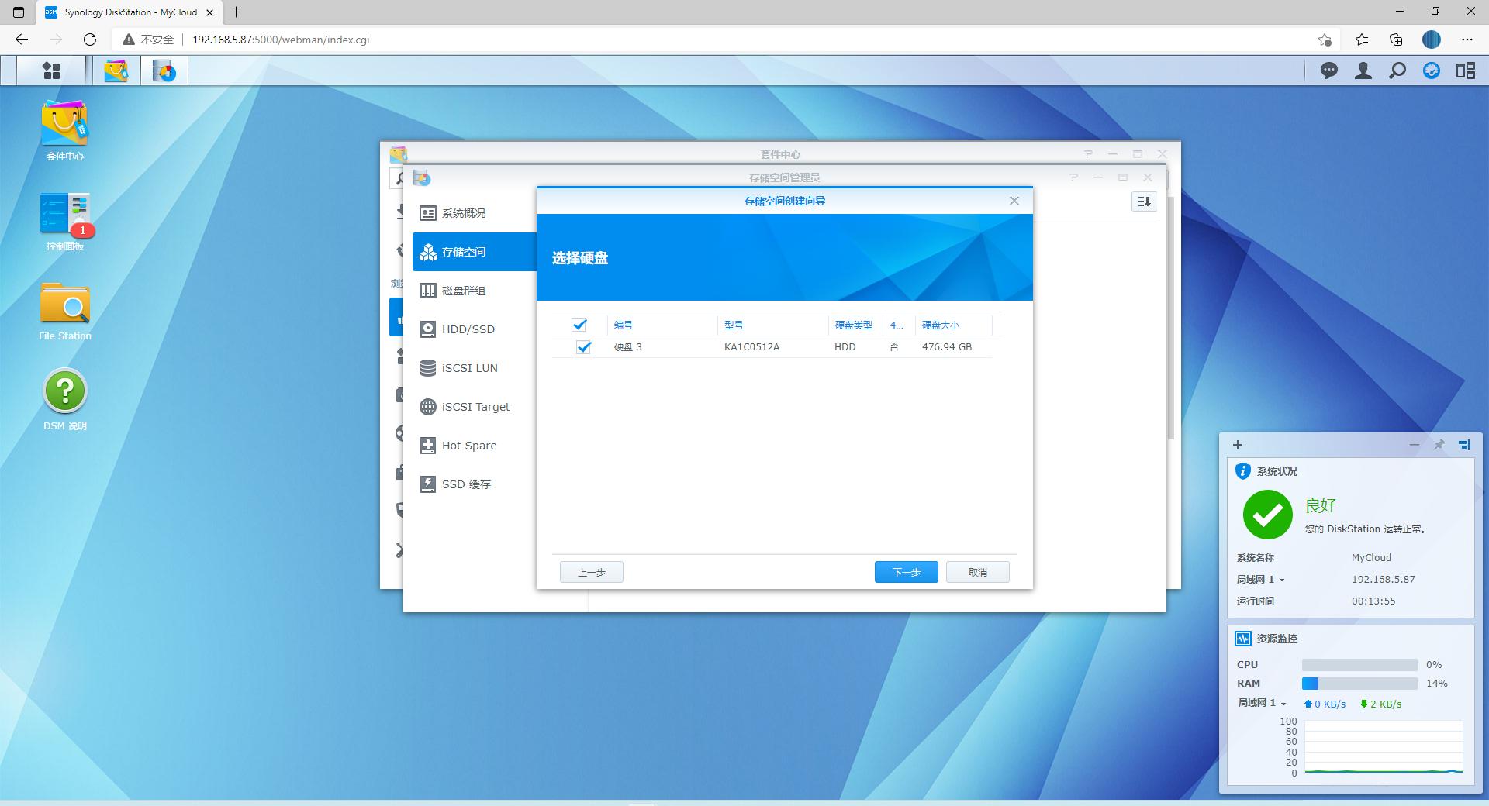This screenshot has height=806, width=1489.
Task: Click the browser address bar URL
Action: (281, 40)
